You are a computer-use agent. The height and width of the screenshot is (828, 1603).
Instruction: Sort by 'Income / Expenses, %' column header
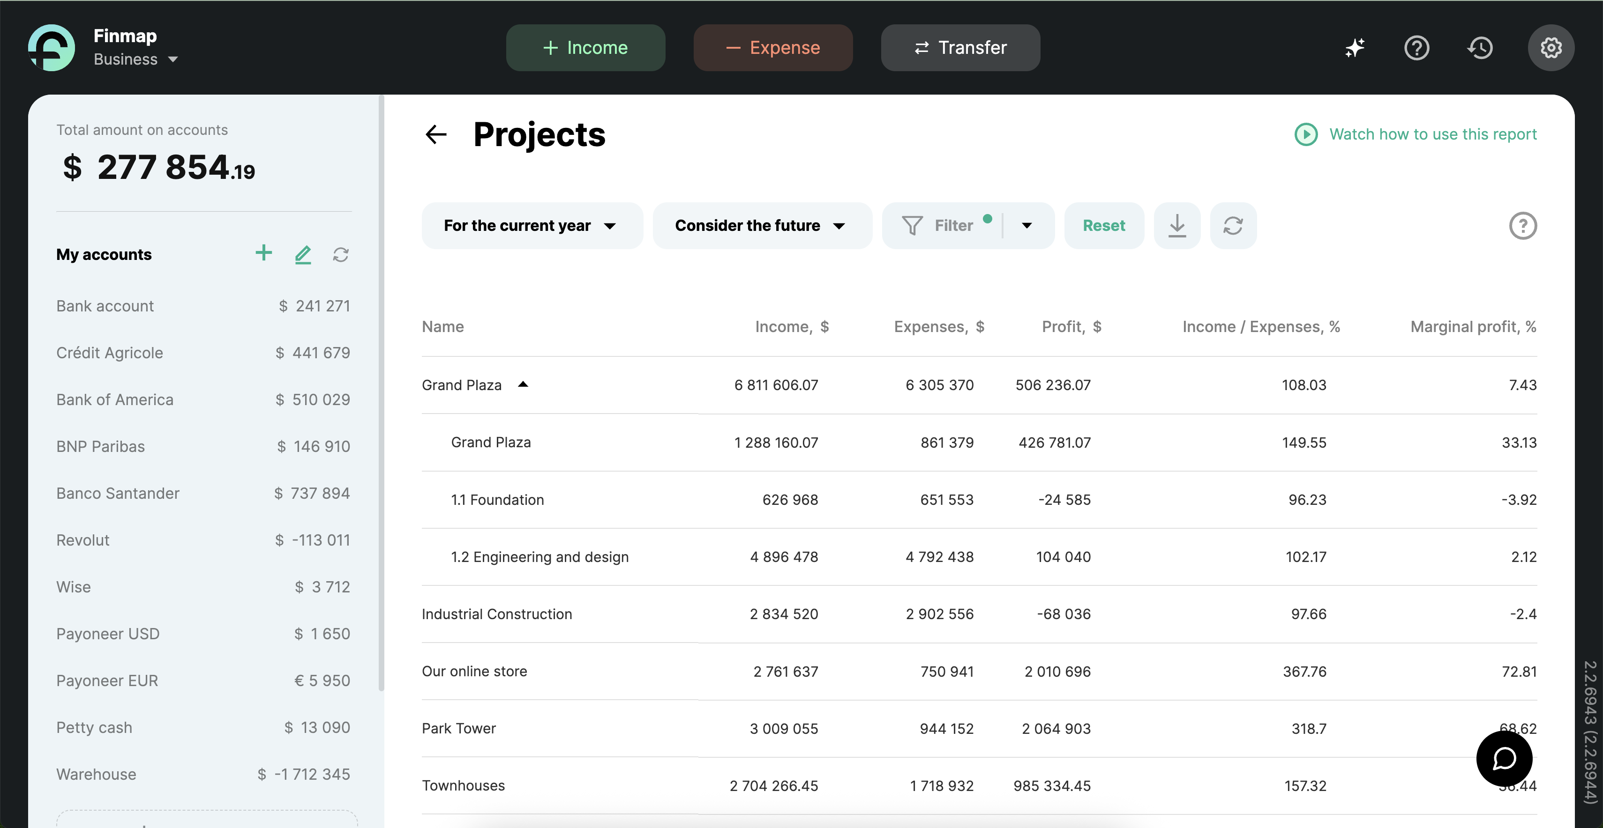click(1261, 327)
